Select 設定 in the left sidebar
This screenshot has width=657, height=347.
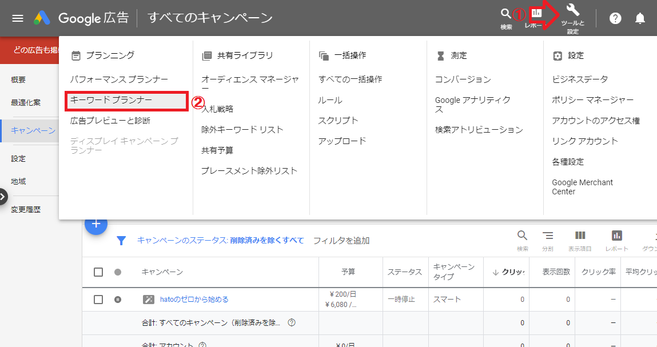click(x=18, y=158)
